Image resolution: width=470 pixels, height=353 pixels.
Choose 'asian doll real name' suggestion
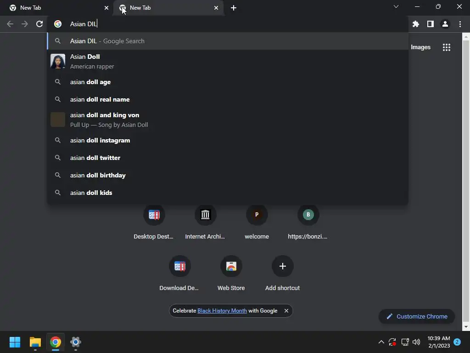tap(228, 99)
